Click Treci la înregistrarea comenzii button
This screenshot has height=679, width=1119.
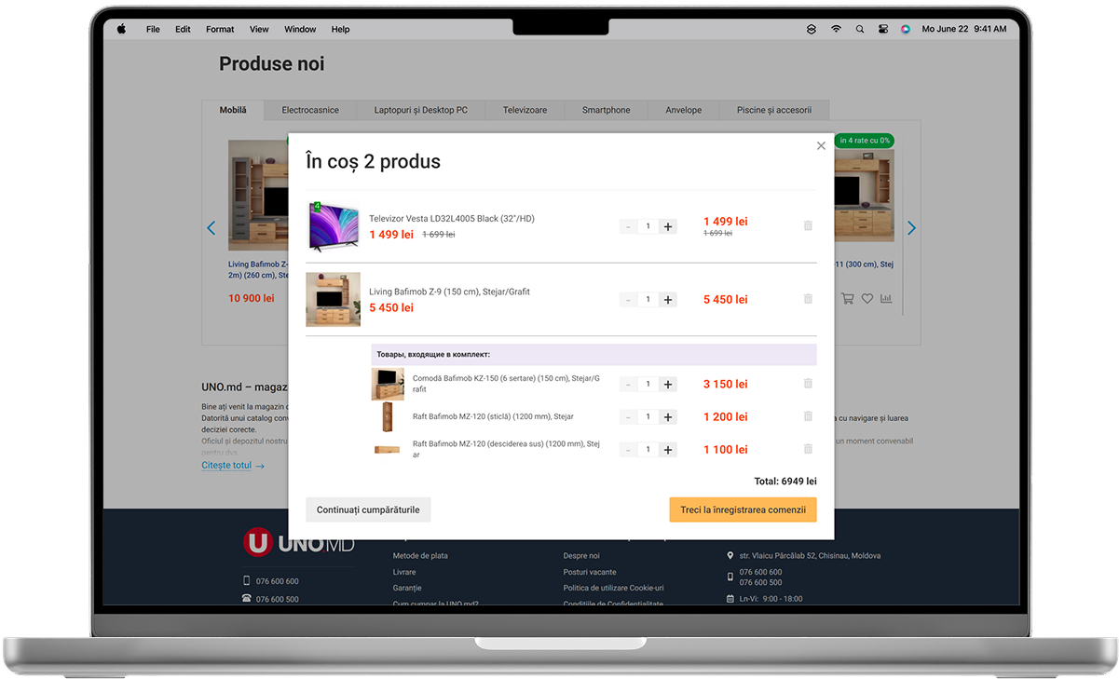pos(743,509)
